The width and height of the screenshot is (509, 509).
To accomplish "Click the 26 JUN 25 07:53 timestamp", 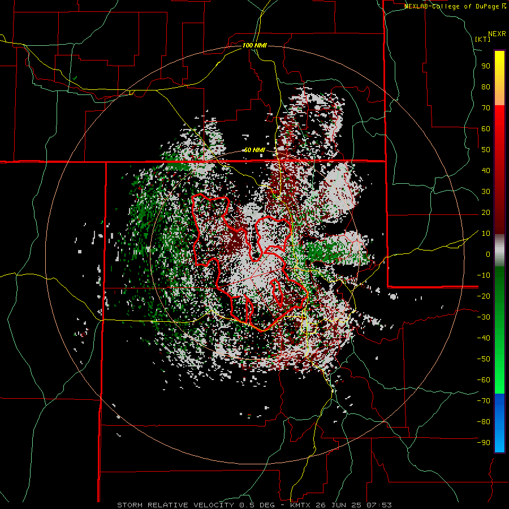I will 354,505.
